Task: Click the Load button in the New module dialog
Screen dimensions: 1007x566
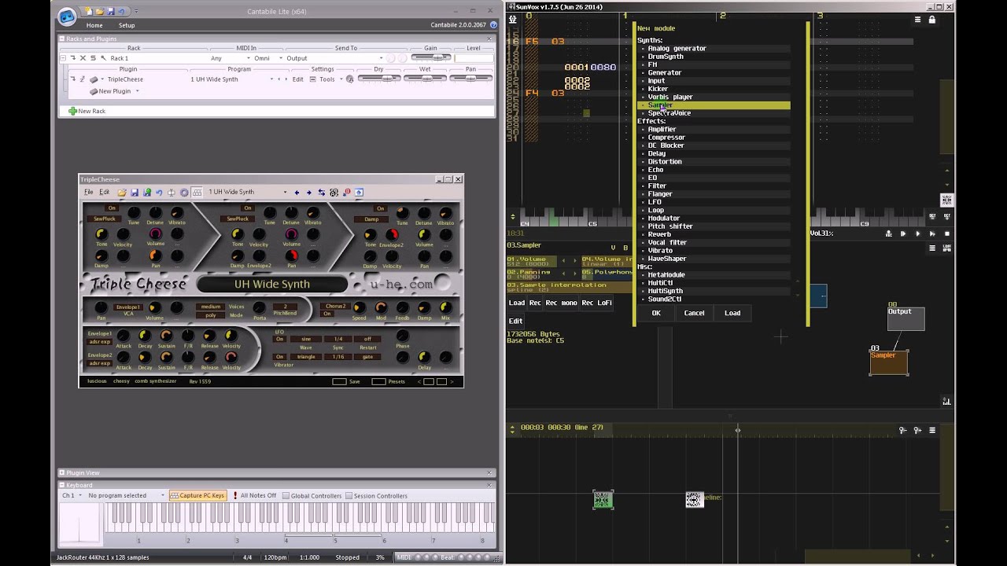Action: pos(732,313)
